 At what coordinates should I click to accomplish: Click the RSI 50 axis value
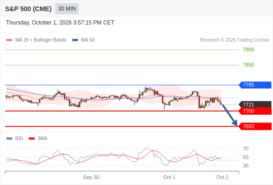click(x=246, y=157)
